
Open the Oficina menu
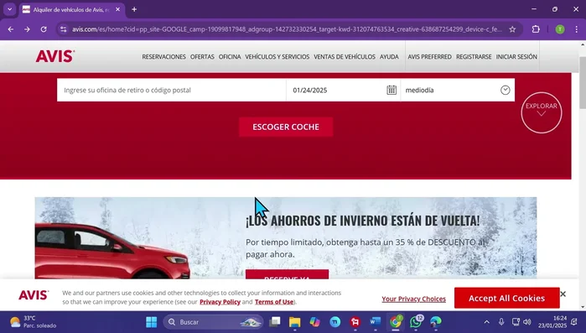pyautogui.click(x=230, y=57)
